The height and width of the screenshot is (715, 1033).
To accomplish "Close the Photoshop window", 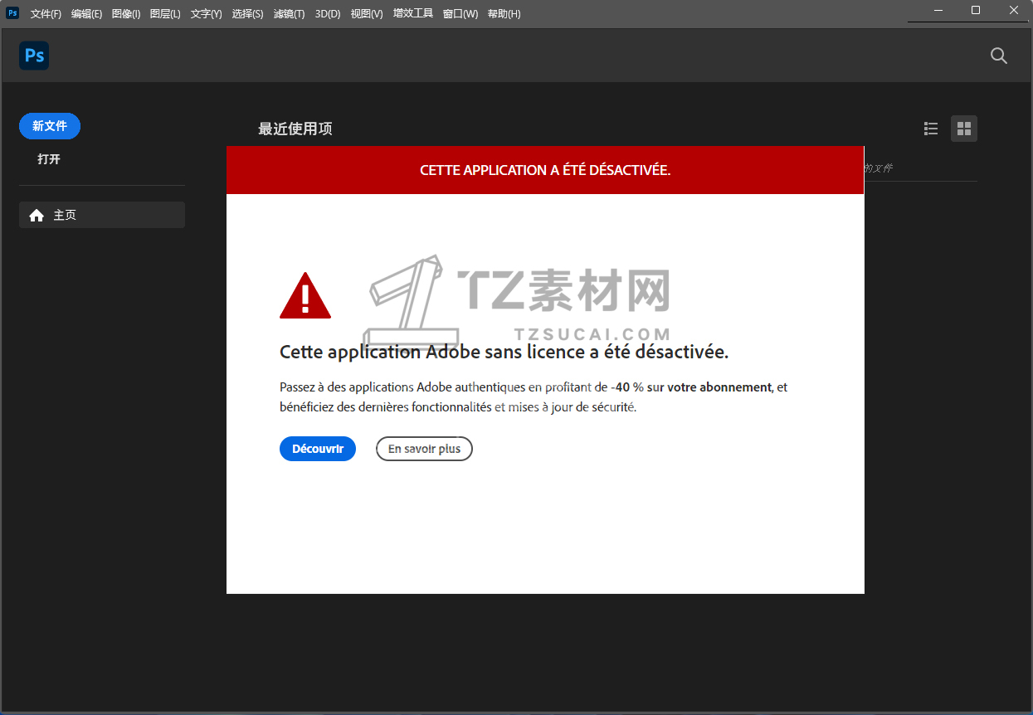I will 1014,11.
